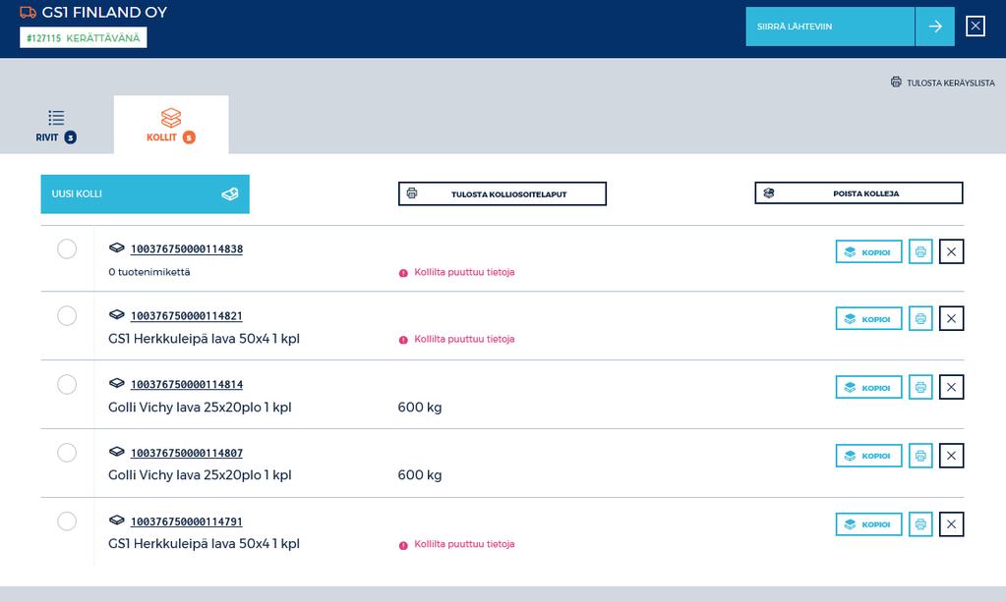Copy package 100376750000114814 with Kopioi

pyautogui.click(x=868, y=387)
